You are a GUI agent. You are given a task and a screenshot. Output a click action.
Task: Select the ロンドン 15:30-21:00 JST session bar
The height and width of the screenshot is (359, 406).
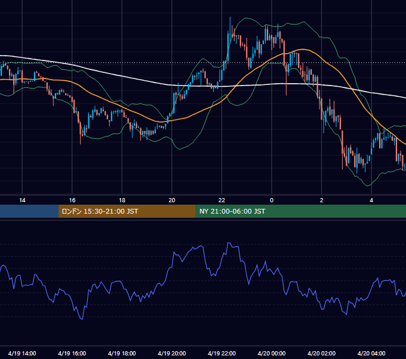[x=127, y=211]
